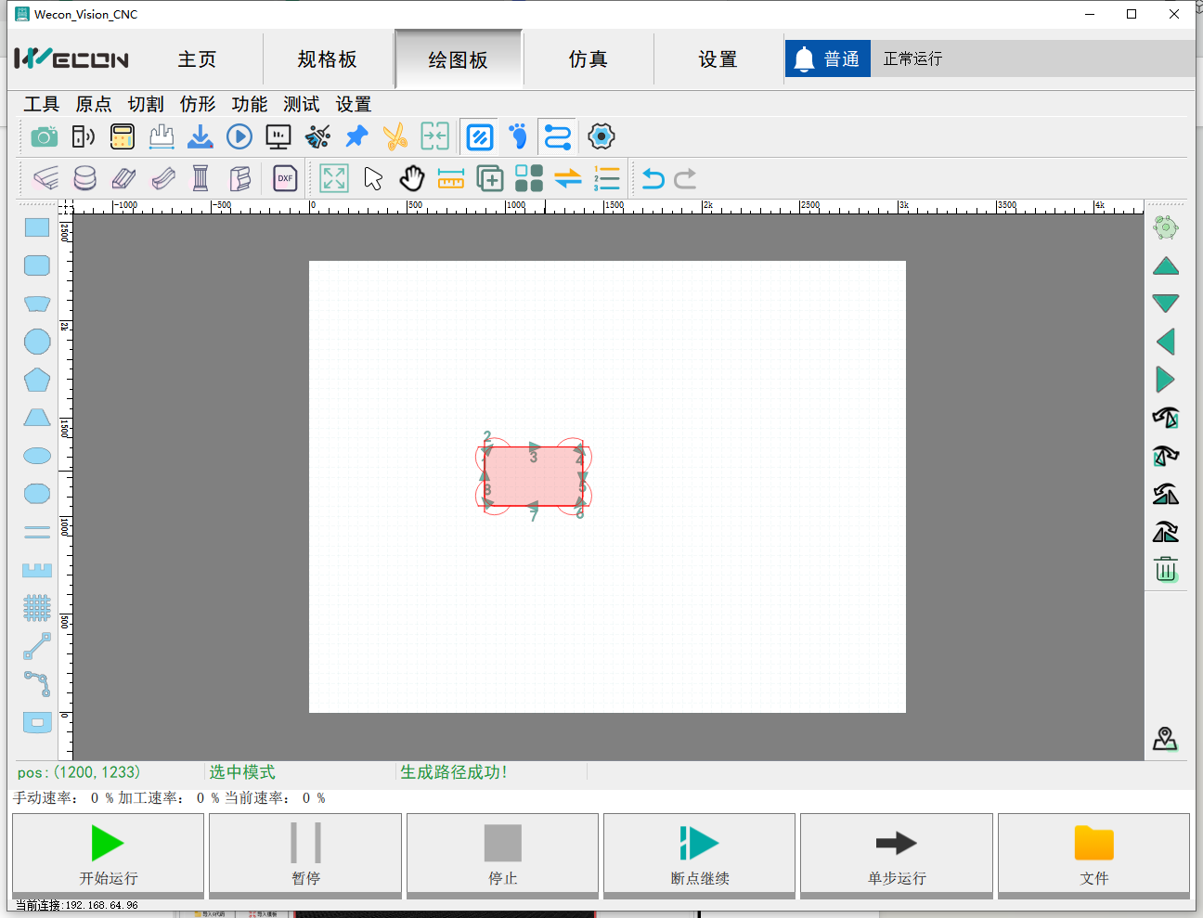This screenshot has height=918, width=1203.
Task: Toggle the blue diagonal-stripe hatch button
Action: (480, 137)
